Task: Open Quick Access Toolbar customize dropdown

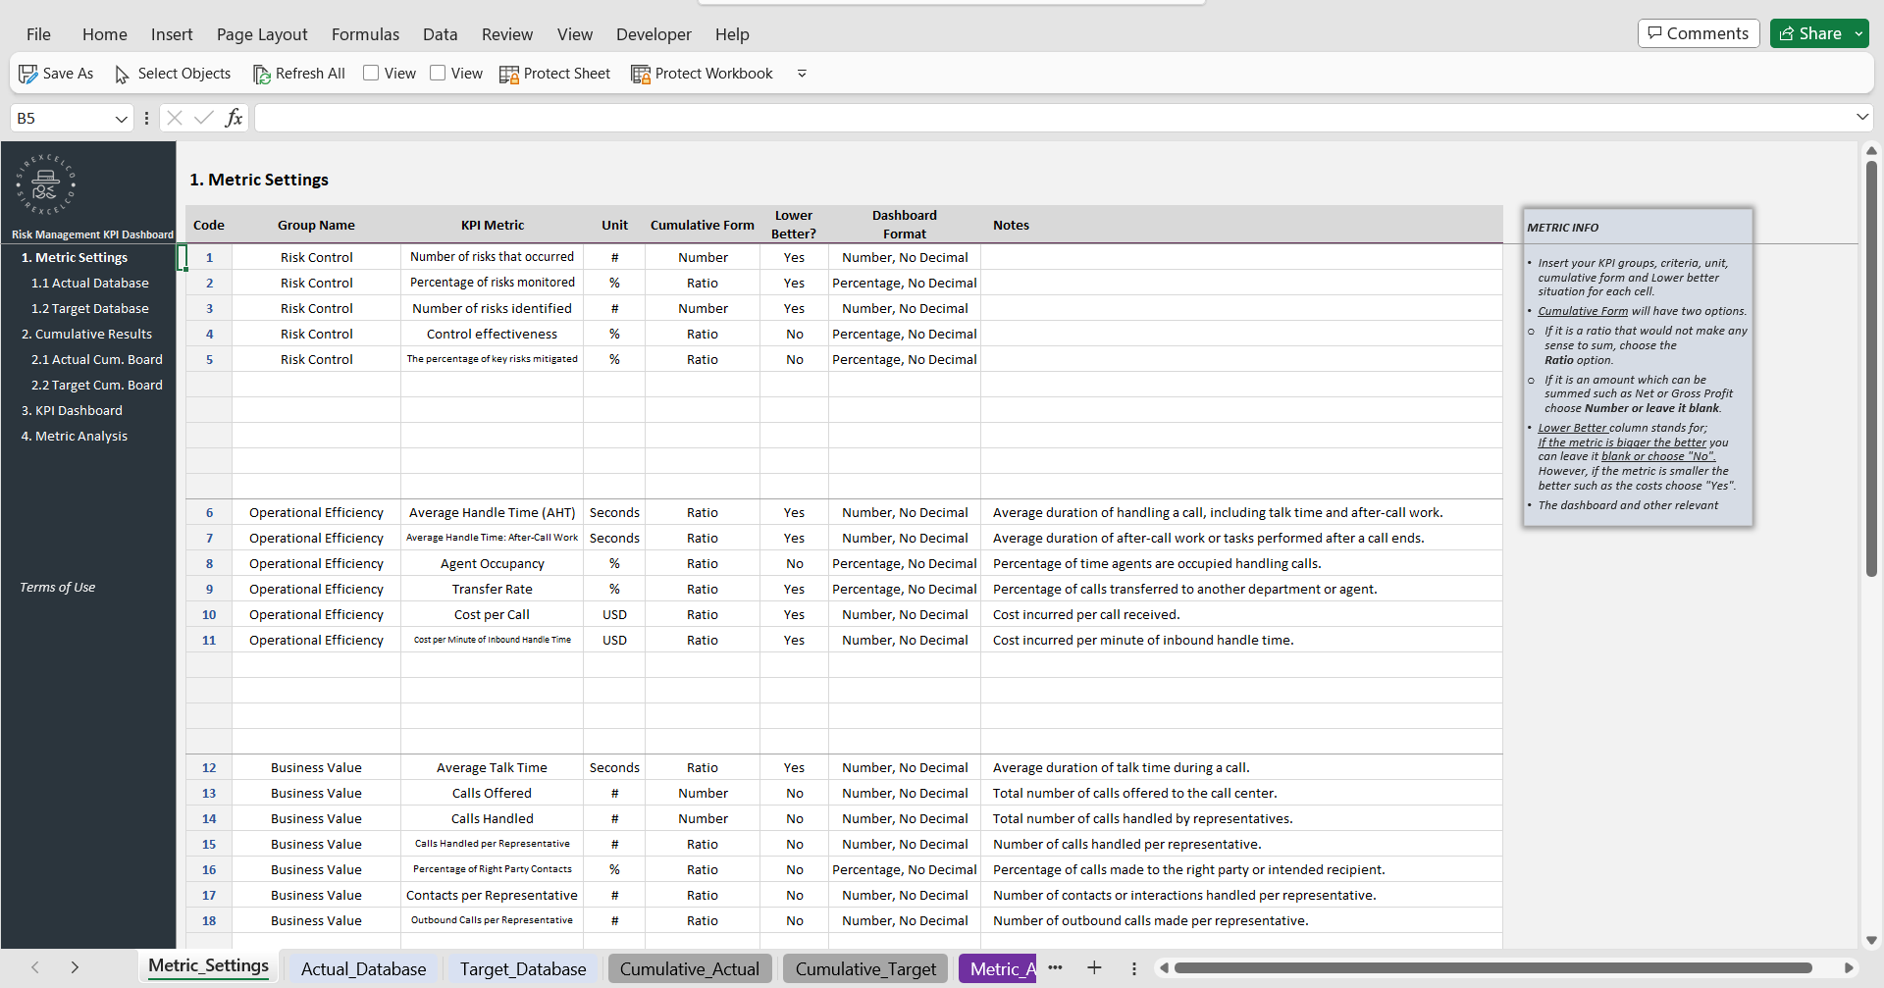Action: tap(802, 74)
